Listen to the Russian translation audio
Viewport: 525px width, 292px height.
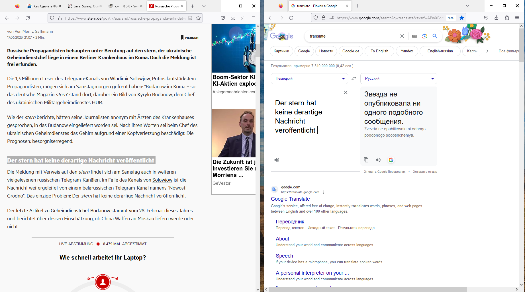point(378,160)
